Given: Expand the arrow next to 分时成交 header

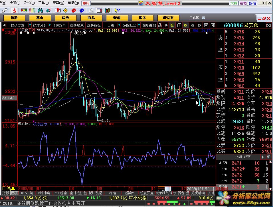Looking at the screenshot, I should 263,157.
